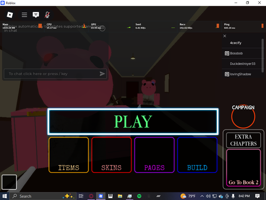Open Task View in taskbar
Viewport: 266px width, 200px height.
click(x=81, y=196)
